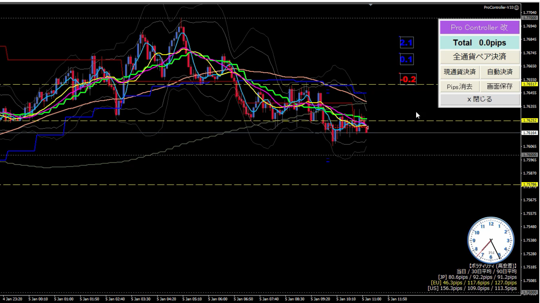Click the current price tag 1.76164
Viewport: 540px width, 303px height.
pos(530,133)
